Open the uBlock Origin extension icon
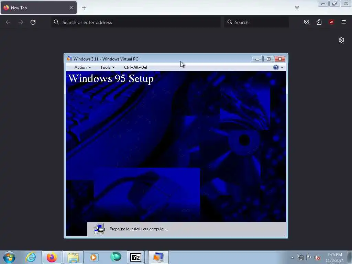352x264 pixels. click(331, 22)
